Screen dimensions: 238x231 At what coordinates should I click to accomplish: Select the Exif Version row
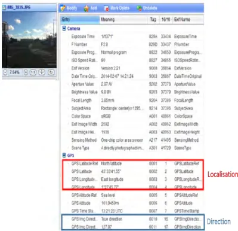pos(132,68)
